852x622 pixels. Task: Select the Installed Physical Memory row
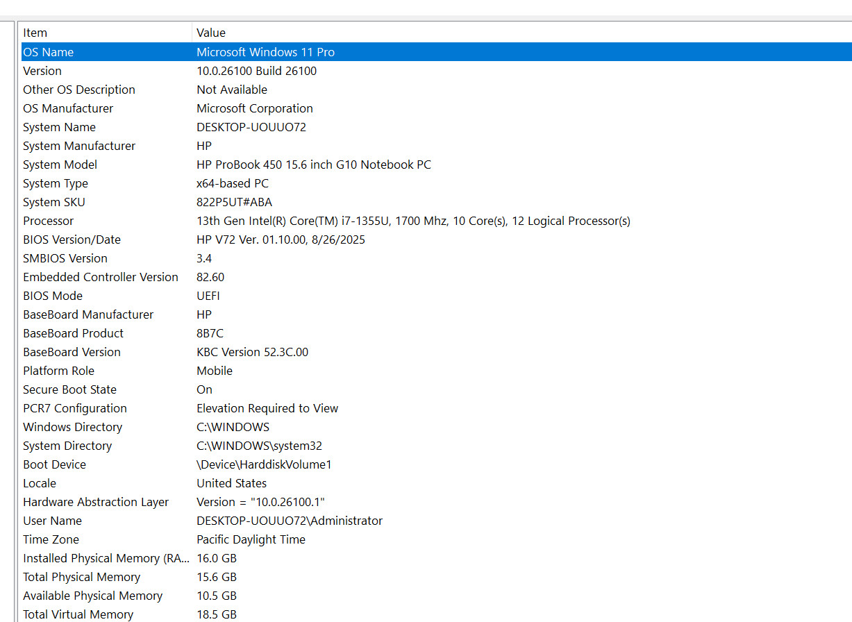[437, 558]
